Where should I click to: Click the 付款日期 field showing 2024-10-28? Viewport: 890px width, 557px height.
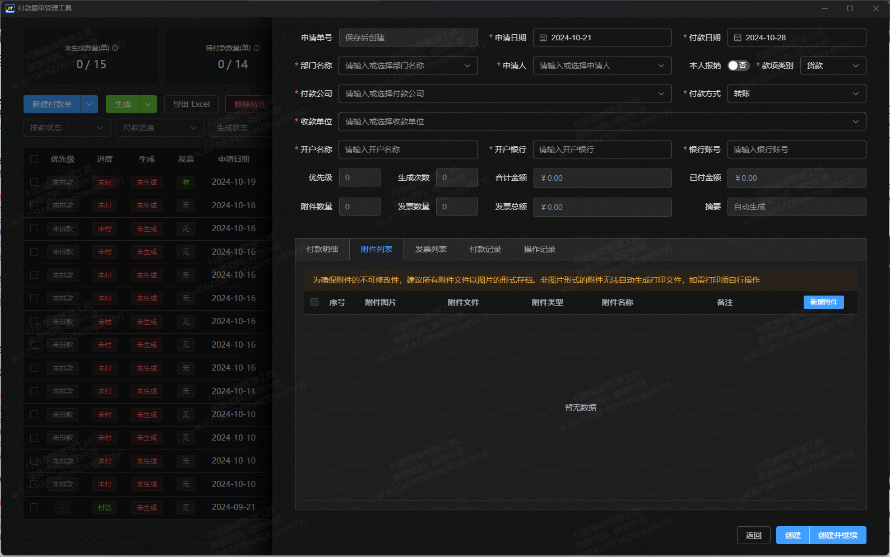796,38
